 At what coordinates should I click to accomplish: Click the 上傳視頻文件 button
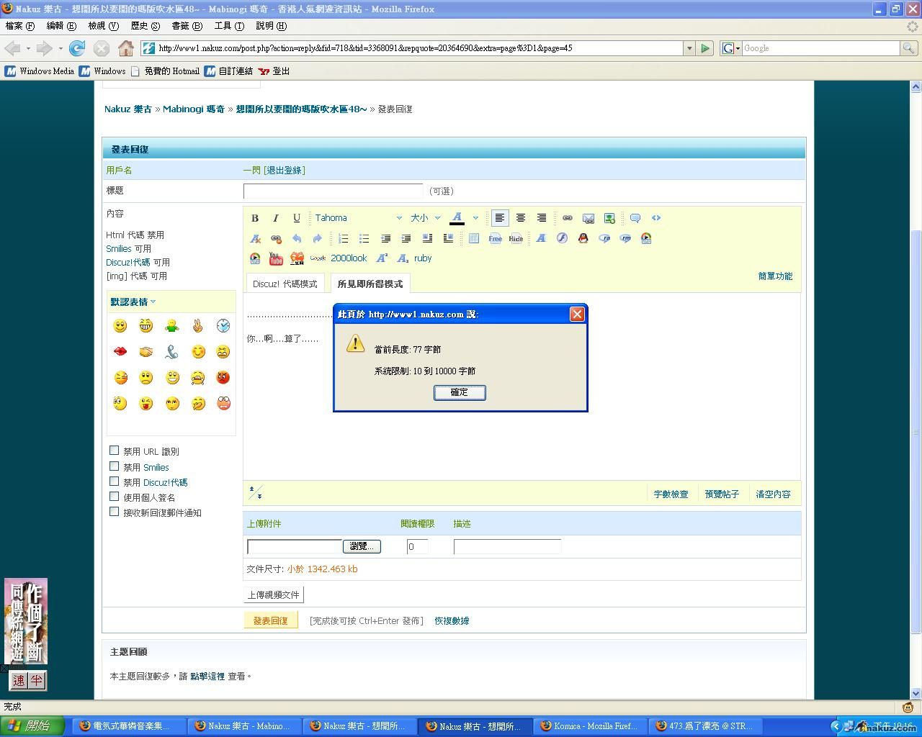(274, 594)
